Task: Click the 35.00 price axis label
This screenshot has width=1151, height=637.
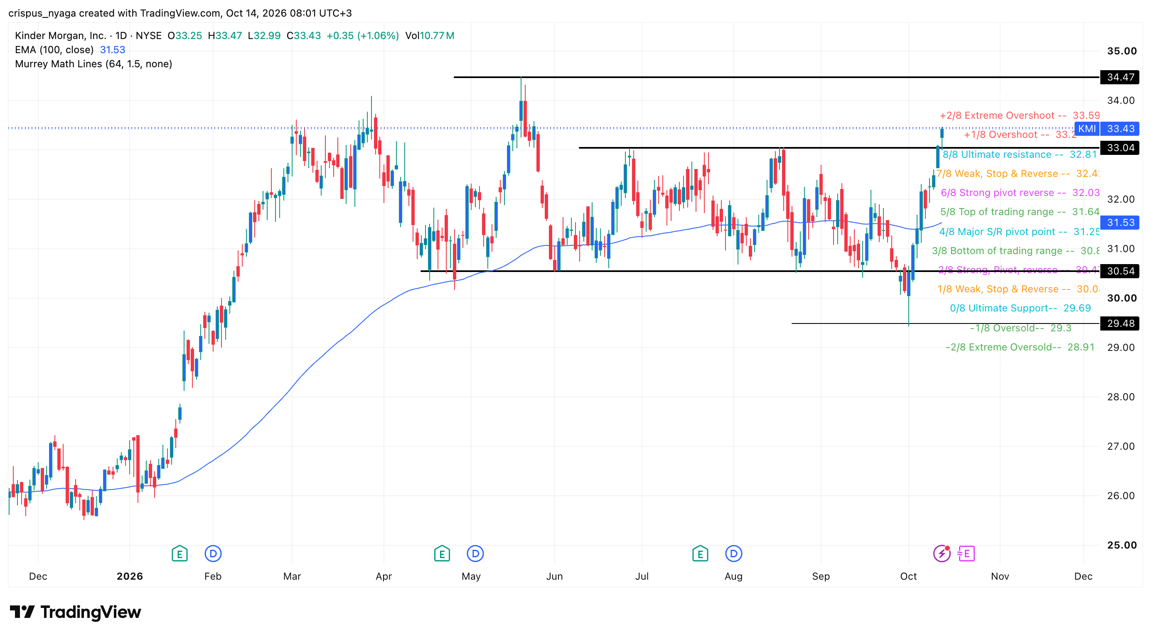Action: click(x=1121, y=51)
